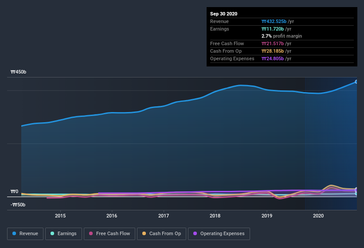Viewport: 364px width, 248px height.
Task: Toggle the Earnings legend button
Action: 63,234
